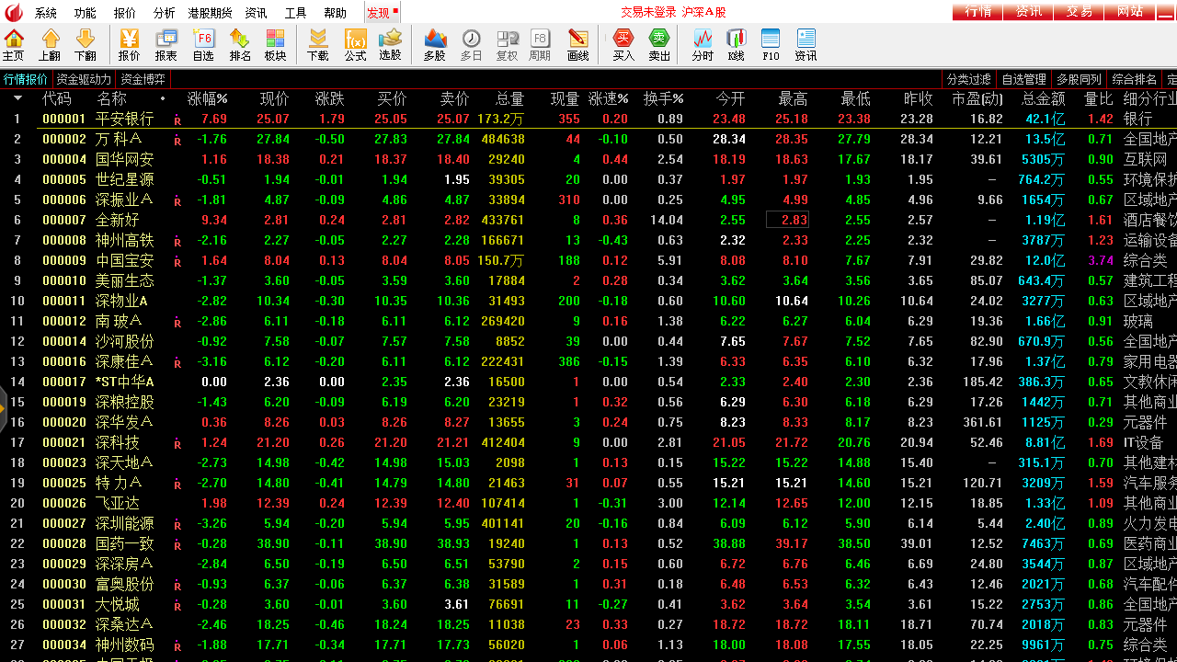The image size is (1177, 662).
Task: Expand the table header dropdown arrow
Action: coord(17,98)
